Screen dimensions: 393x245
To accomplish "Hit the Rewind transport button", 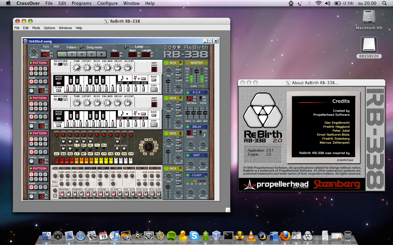I will coord(82,55).
